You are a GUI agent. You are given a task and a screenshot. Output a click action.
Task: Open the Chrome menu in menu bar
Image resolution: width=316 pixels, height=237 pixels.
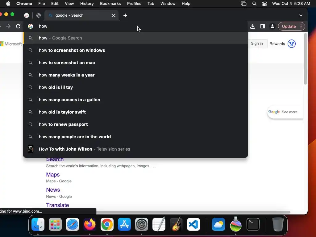point(24,4)
